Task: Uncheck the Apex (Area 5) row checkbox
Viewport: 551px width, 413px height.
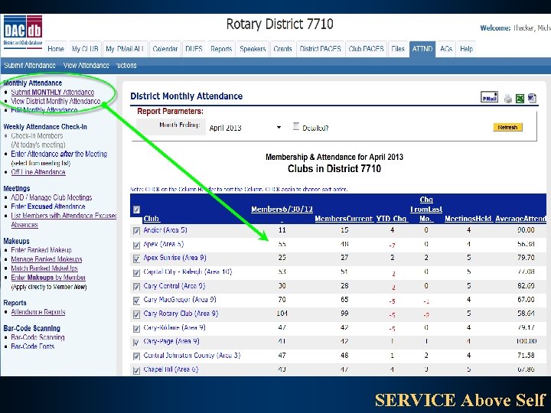Action: tap(136, 246)
